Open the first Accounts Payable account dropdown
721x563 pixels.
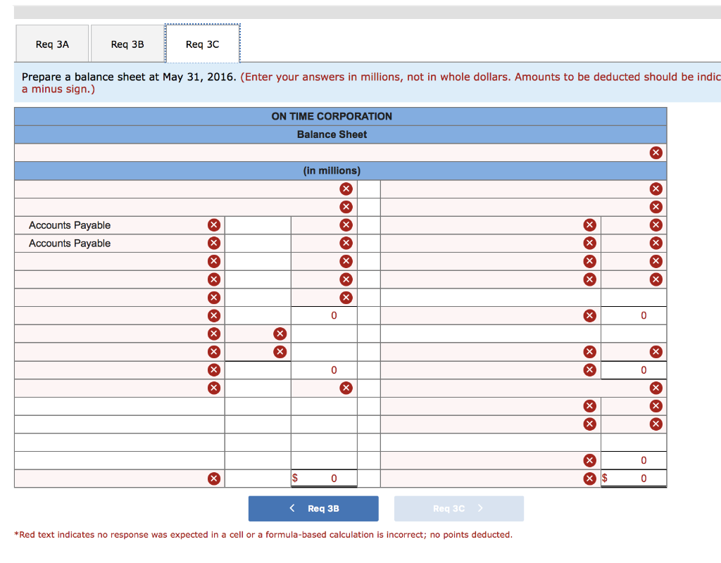click(113, 224)
